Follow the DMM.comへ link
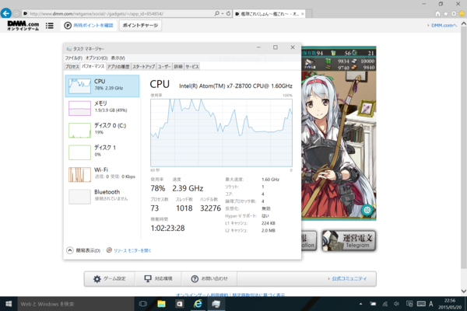Viewport: 467px width, 311px height. (444, 26)
